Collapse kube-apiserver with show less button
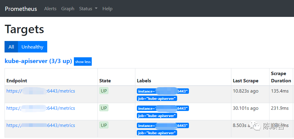Viewport: 294px width, 139px height. (x=83, y=62)
